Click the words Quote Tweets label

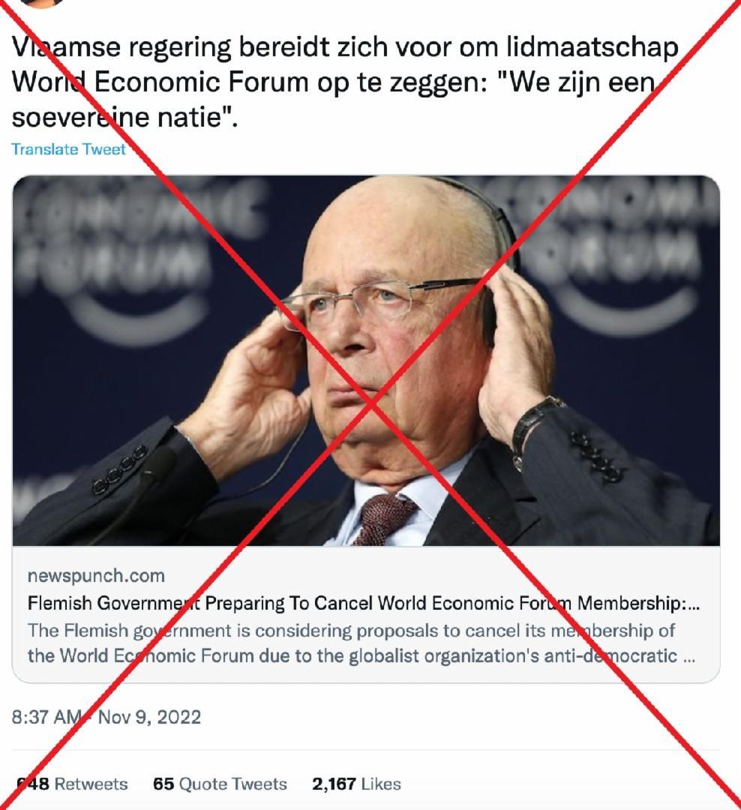pyautogui.click(x=233, y=784)
